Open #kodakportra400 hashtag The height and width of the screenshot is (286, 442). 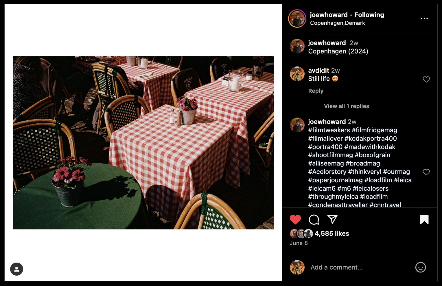[x=371, y=138]
